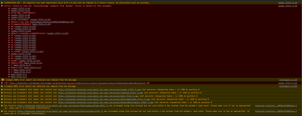This screenshot has width=302, height=116.
Task: Open bitbucket-pipelines source link on PipelinesPage row
Action: (276, 111)
